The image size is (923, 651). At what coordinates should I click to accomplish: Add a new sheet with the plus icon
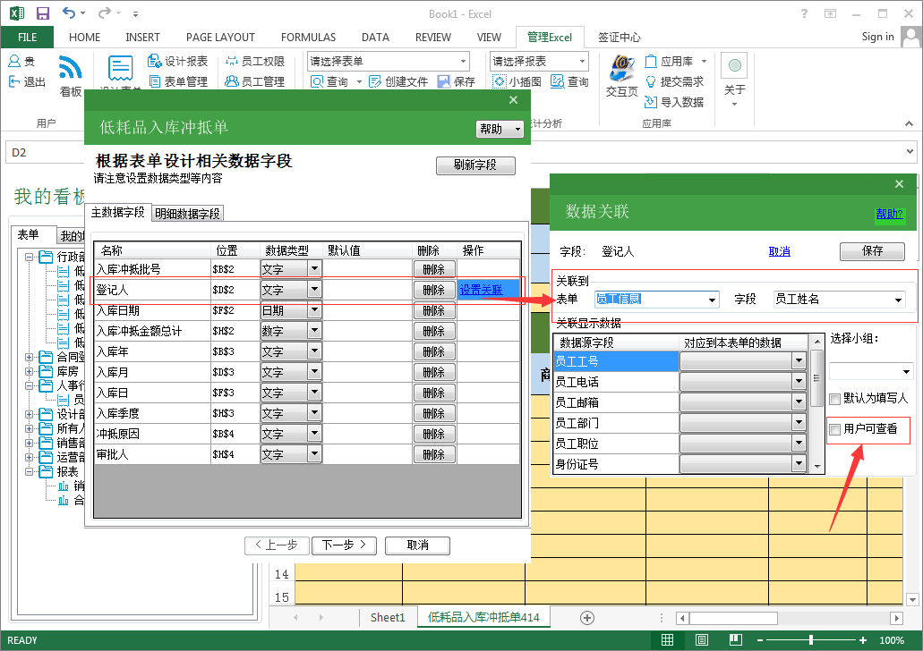[x=587, y=618]
